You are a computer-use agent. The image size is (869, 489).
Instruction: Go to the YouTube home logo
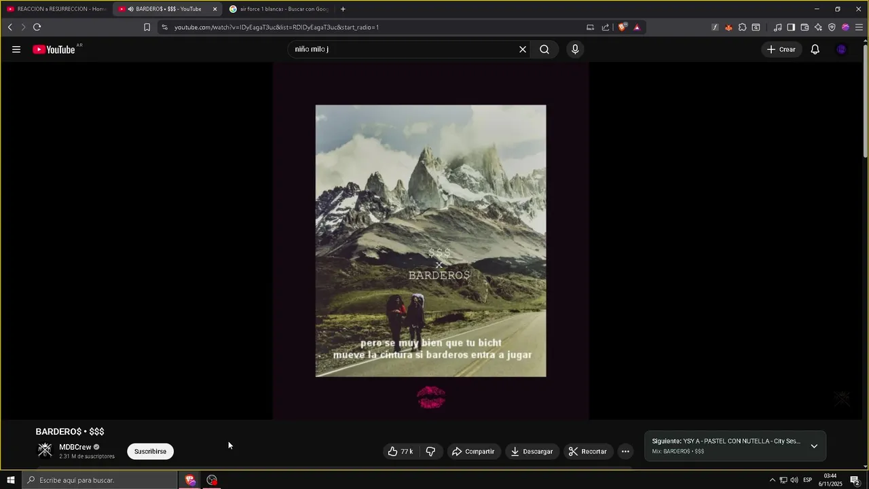point(54,50)
